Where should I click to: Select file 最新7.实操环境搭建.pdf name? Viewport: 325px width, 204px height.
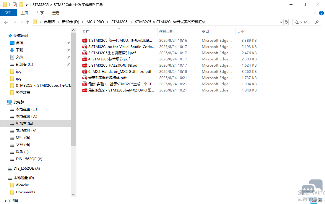coord(107,78)
